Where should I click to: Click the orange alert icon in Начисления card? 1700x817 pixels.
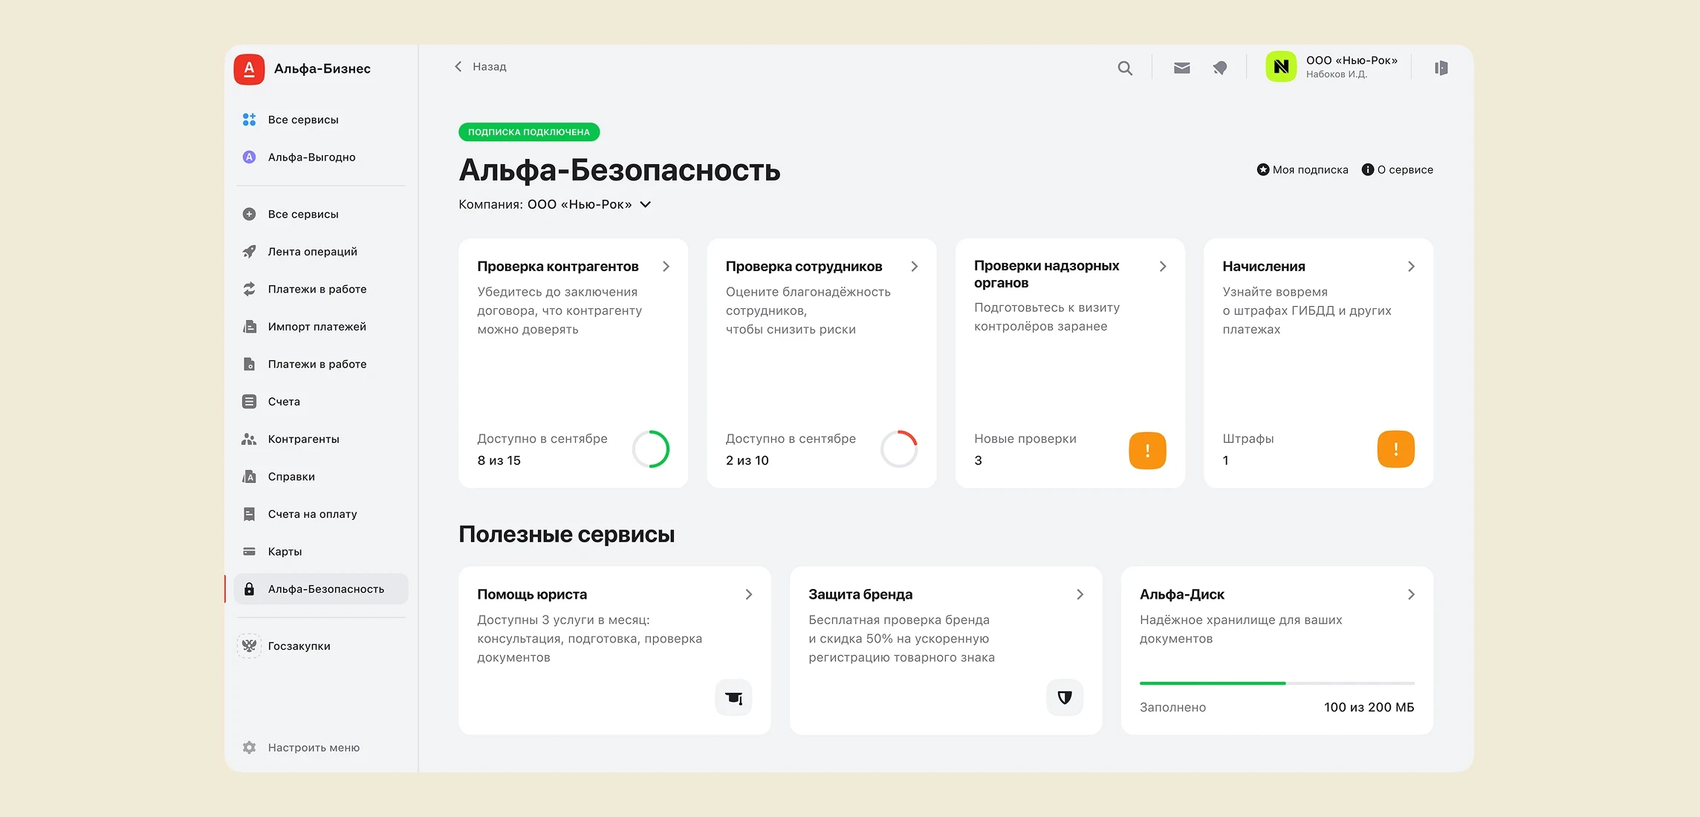pyautogui.click(x=1395, y=449)
